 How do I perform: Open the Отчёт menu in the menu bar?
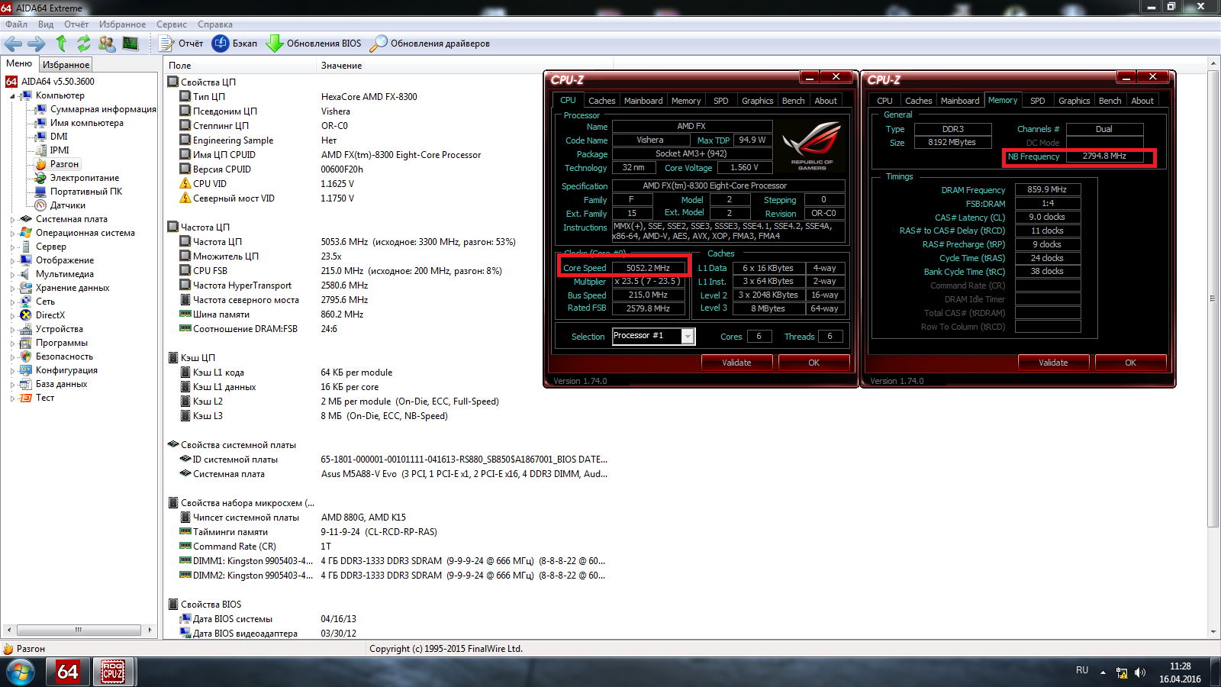pyautogui.click(x=76, y=24)
